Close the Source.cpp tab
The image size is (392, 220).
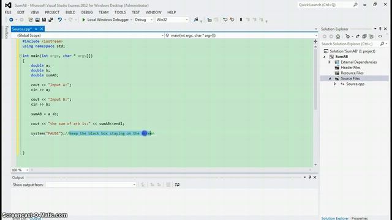42,29
